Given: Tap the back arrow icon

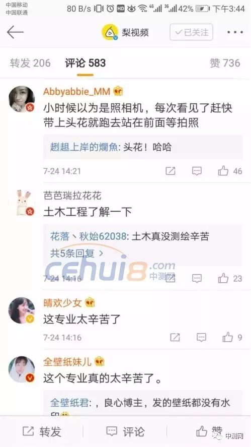Looking at the screenshot, I should click(16, 32).
